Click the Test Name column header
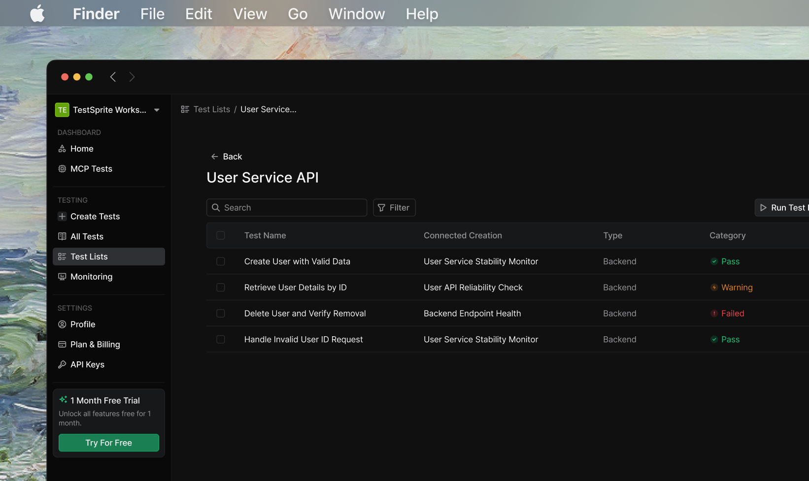 (265, 235)
